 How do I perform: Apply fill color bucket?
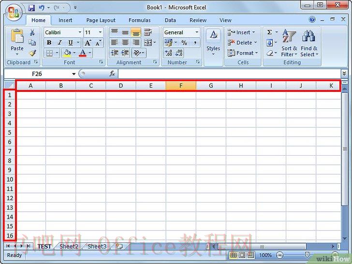coord(67,53)
